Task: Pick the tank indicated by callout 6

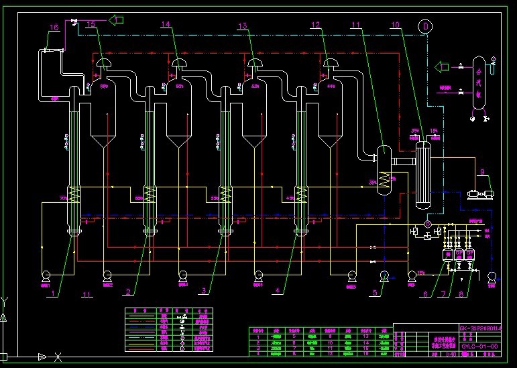Action: click(x=449, y=255)
